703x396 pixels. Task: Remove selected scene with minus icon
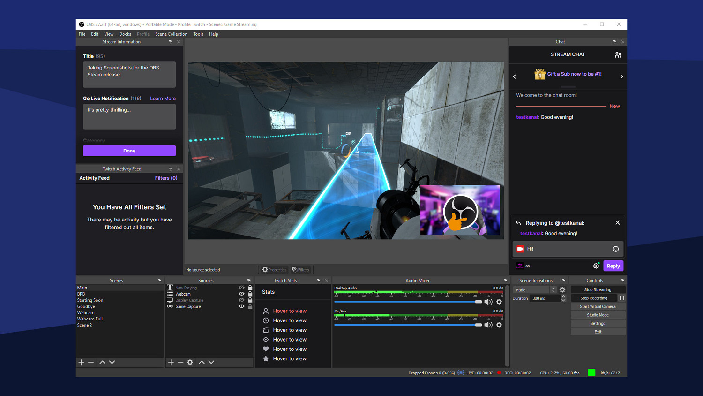pyautogui.click(x=91, y=362)
